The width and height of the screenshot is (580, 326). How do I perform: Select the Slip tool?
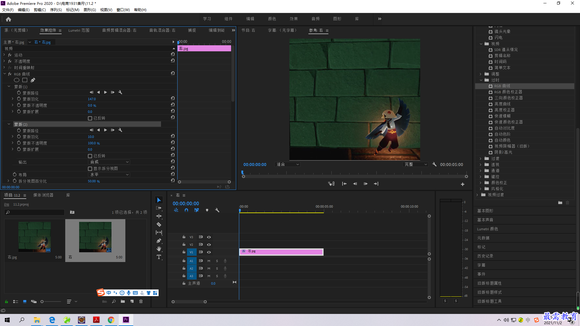(x=159, y=232)
